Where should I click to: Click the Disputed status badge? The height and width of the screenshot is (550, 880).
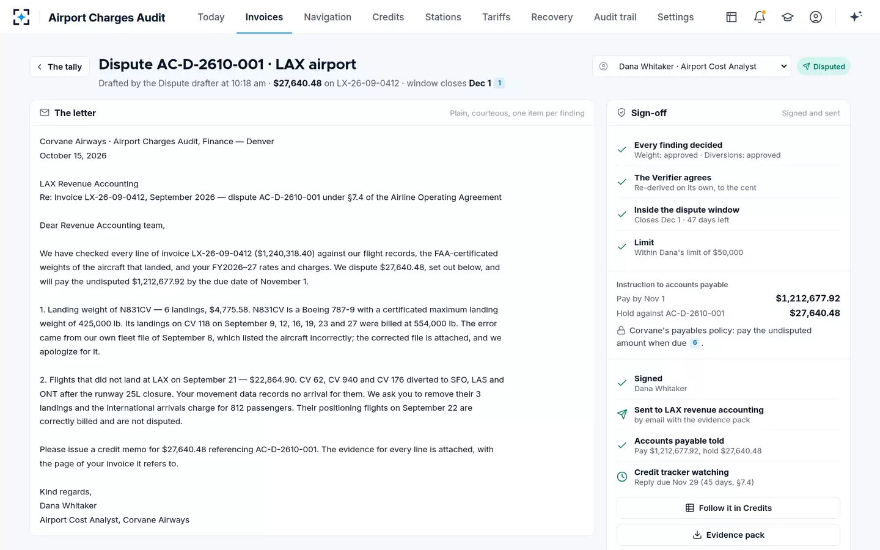pos(824,67)
